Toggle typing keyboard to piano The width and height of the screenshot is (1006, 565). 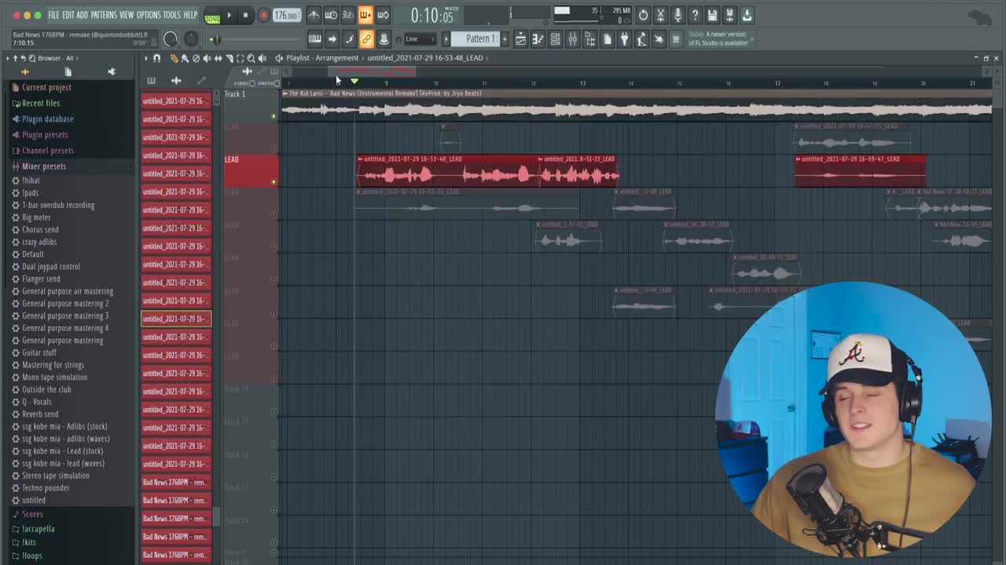click(x=314, y=39)
